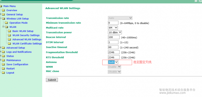Click the Advanced WLAN Settings page heading
202x97 pixels.
point(63,8)
